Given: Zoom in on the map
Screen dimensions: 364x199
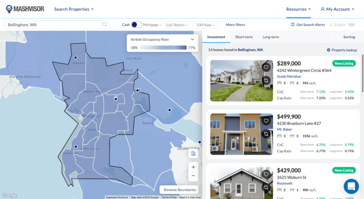Looking at the screenshot, I should tap(193, 167).
